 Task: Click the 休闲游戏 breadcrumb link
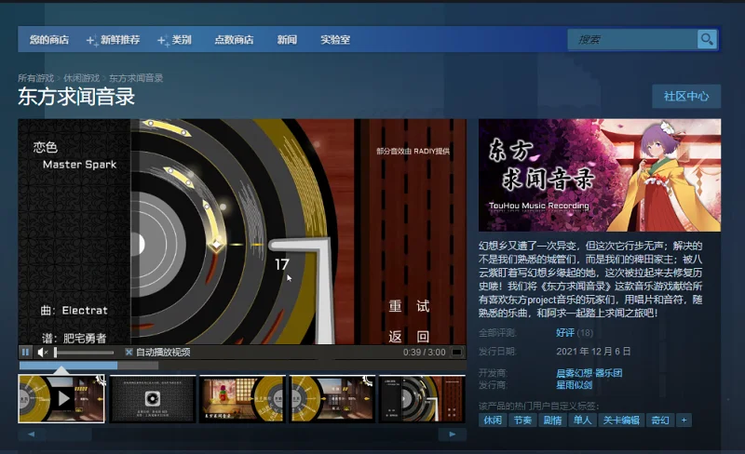click(x=81, y=78)
